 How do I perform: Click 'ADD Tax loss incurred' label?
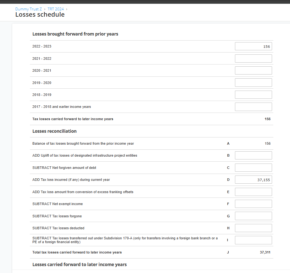pyautogui.click(x=71, y=180)
